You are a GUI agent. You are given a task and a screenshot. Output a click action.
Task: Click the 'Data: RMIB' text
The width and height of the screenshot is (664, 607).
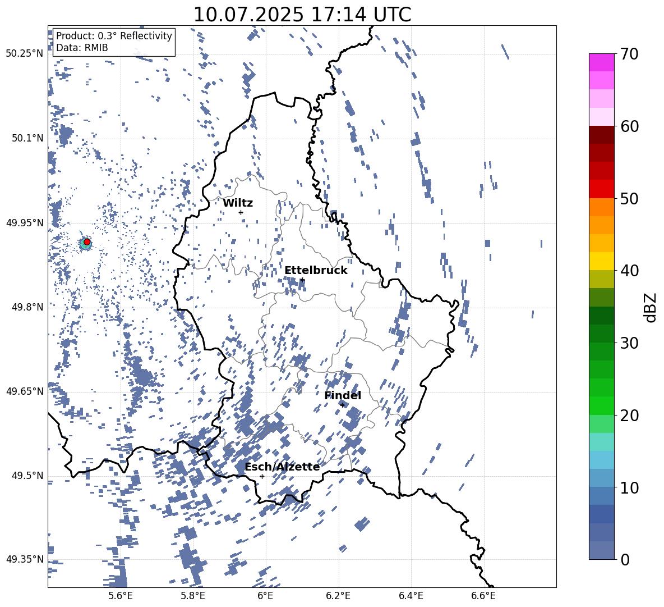(82, 48)
